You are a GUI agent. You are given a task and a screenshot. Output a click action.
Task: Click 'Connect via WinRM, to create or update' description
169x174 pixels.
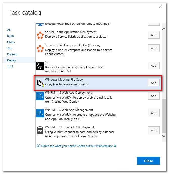[x=80, y=117]
